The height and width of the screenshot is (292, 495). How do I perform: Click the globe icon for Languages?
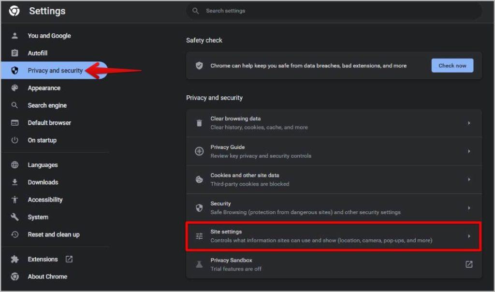pos(15,165)
